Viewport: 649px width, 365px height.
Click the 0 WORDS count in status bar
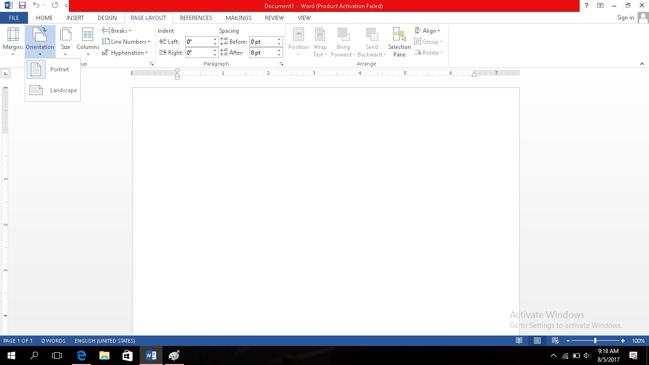pos(53,341)
